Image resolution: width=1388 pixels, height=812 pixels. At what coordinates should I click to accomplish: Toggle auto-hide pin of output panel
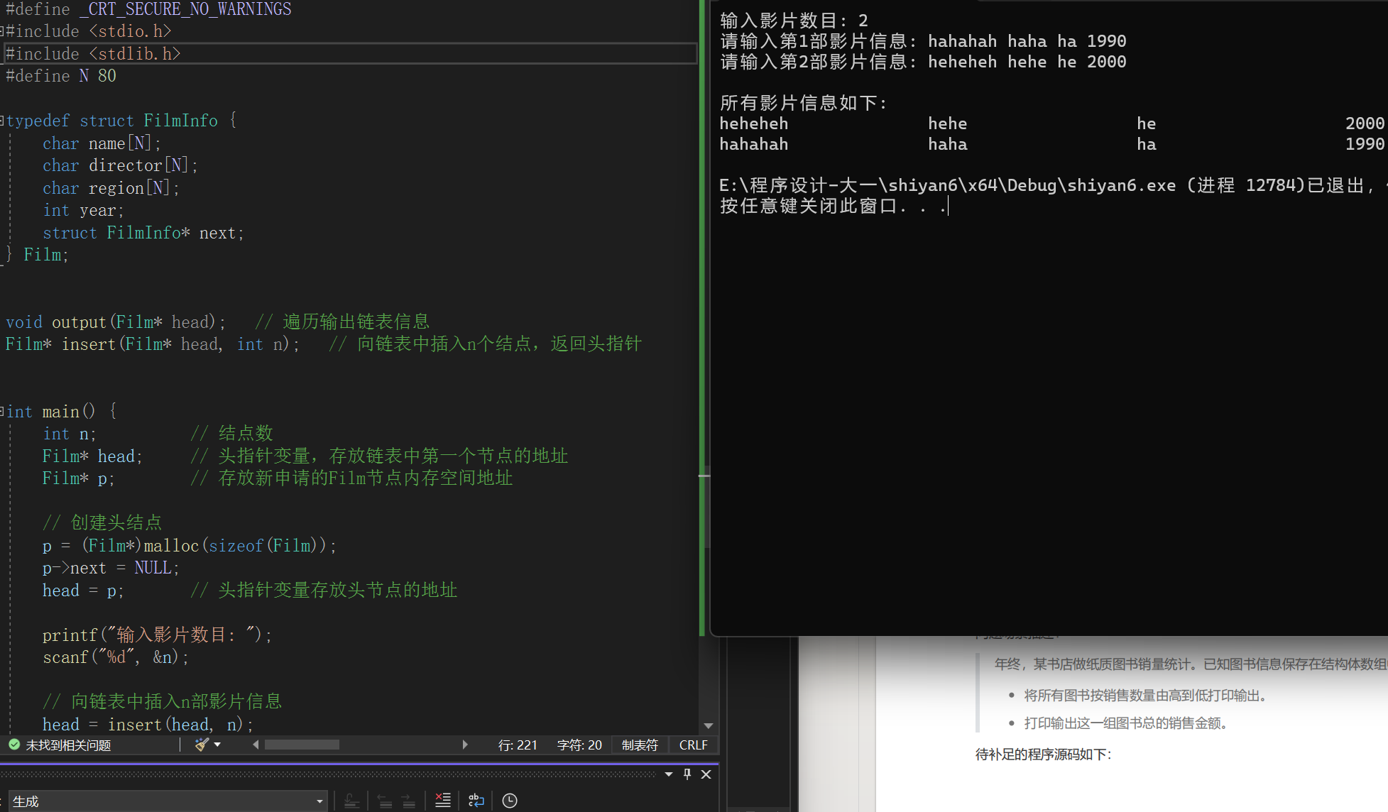click(687, 774)
